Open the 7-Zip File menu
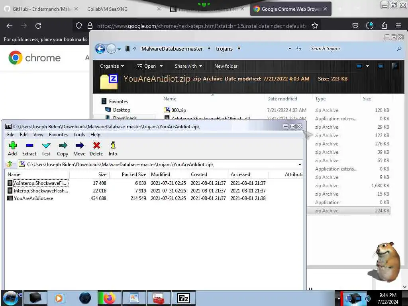Viewport: 408px width, 306px height. (11, 135)
